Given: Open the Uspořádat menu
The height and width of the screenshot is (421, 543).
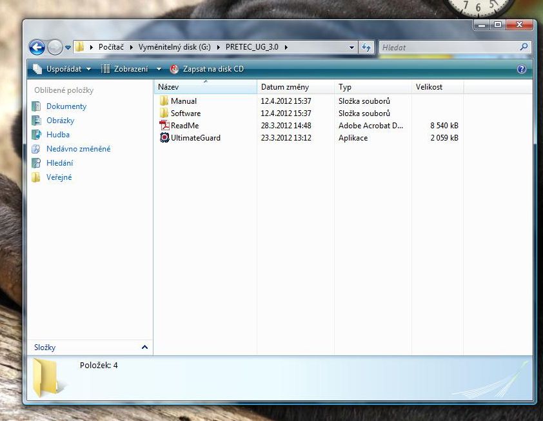Looking at the screenshot, I should 64,69.
